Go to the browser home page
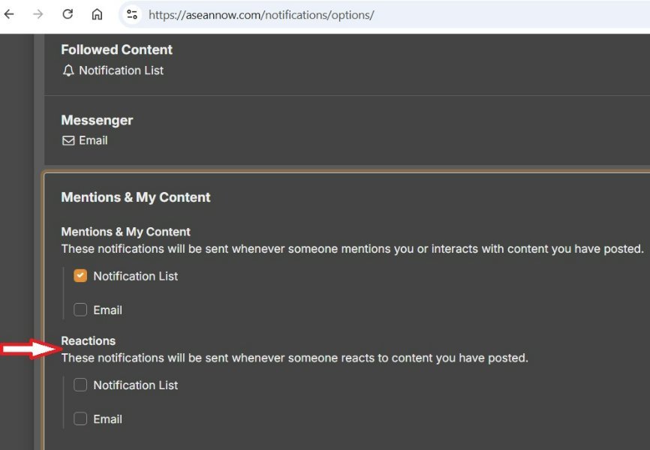The width and height of the screenshot is (650, 450). [97, 14]
